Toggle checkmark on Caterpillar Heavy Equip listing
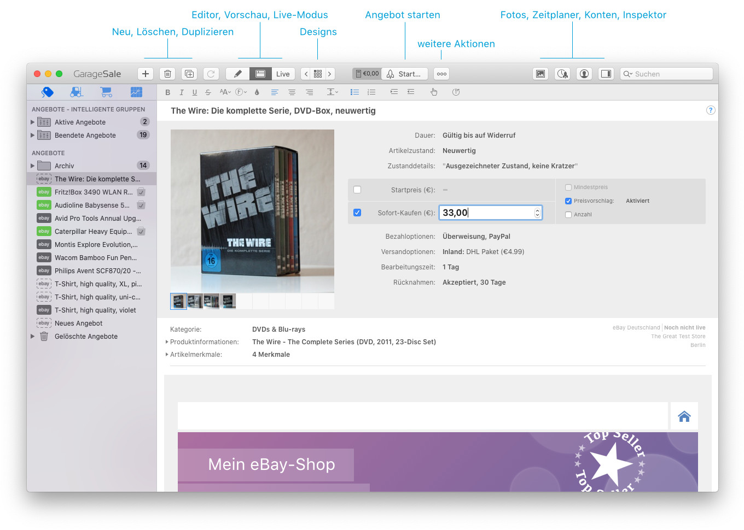This screenshot has width=744, height=530. (x=141, y=231)
